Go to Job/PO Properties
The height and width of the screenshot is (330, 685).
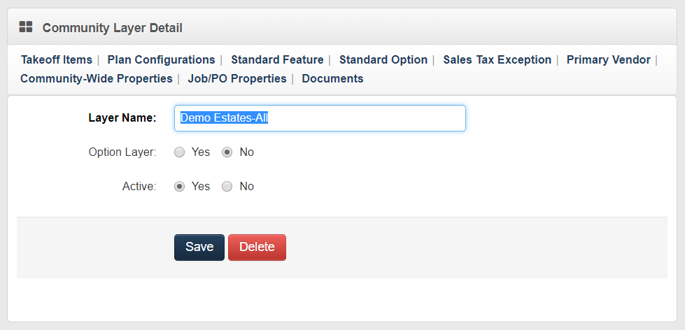click(237, 79)
